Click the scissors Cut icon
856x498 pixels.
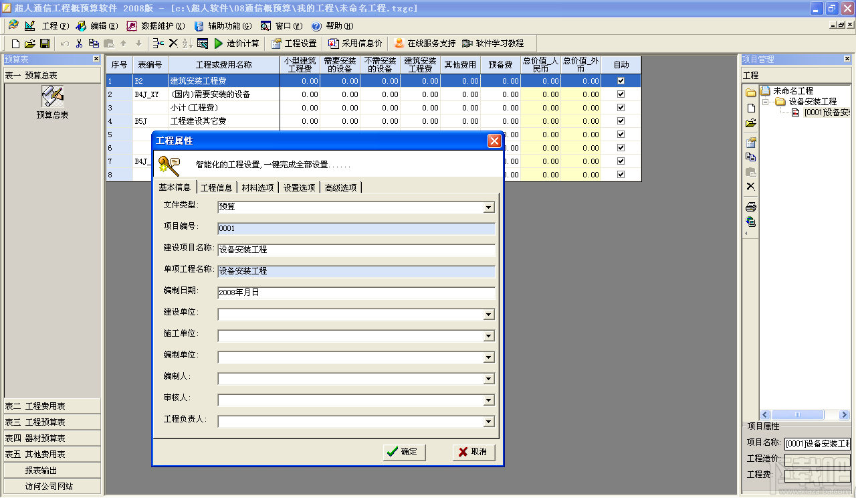[x=79, y=44]
